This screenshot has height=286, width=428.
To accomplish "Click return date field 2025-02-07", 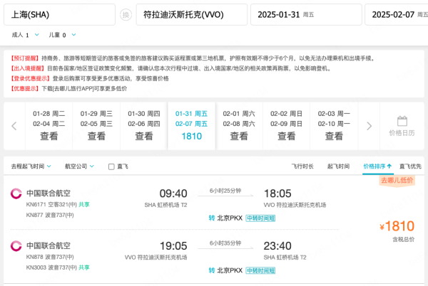I will tap(397, 15).
